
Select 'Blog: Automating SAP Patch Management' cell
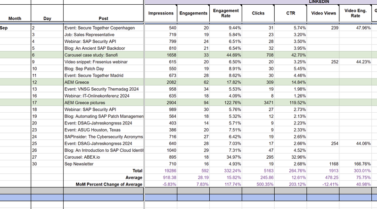[x=103, y=116]
